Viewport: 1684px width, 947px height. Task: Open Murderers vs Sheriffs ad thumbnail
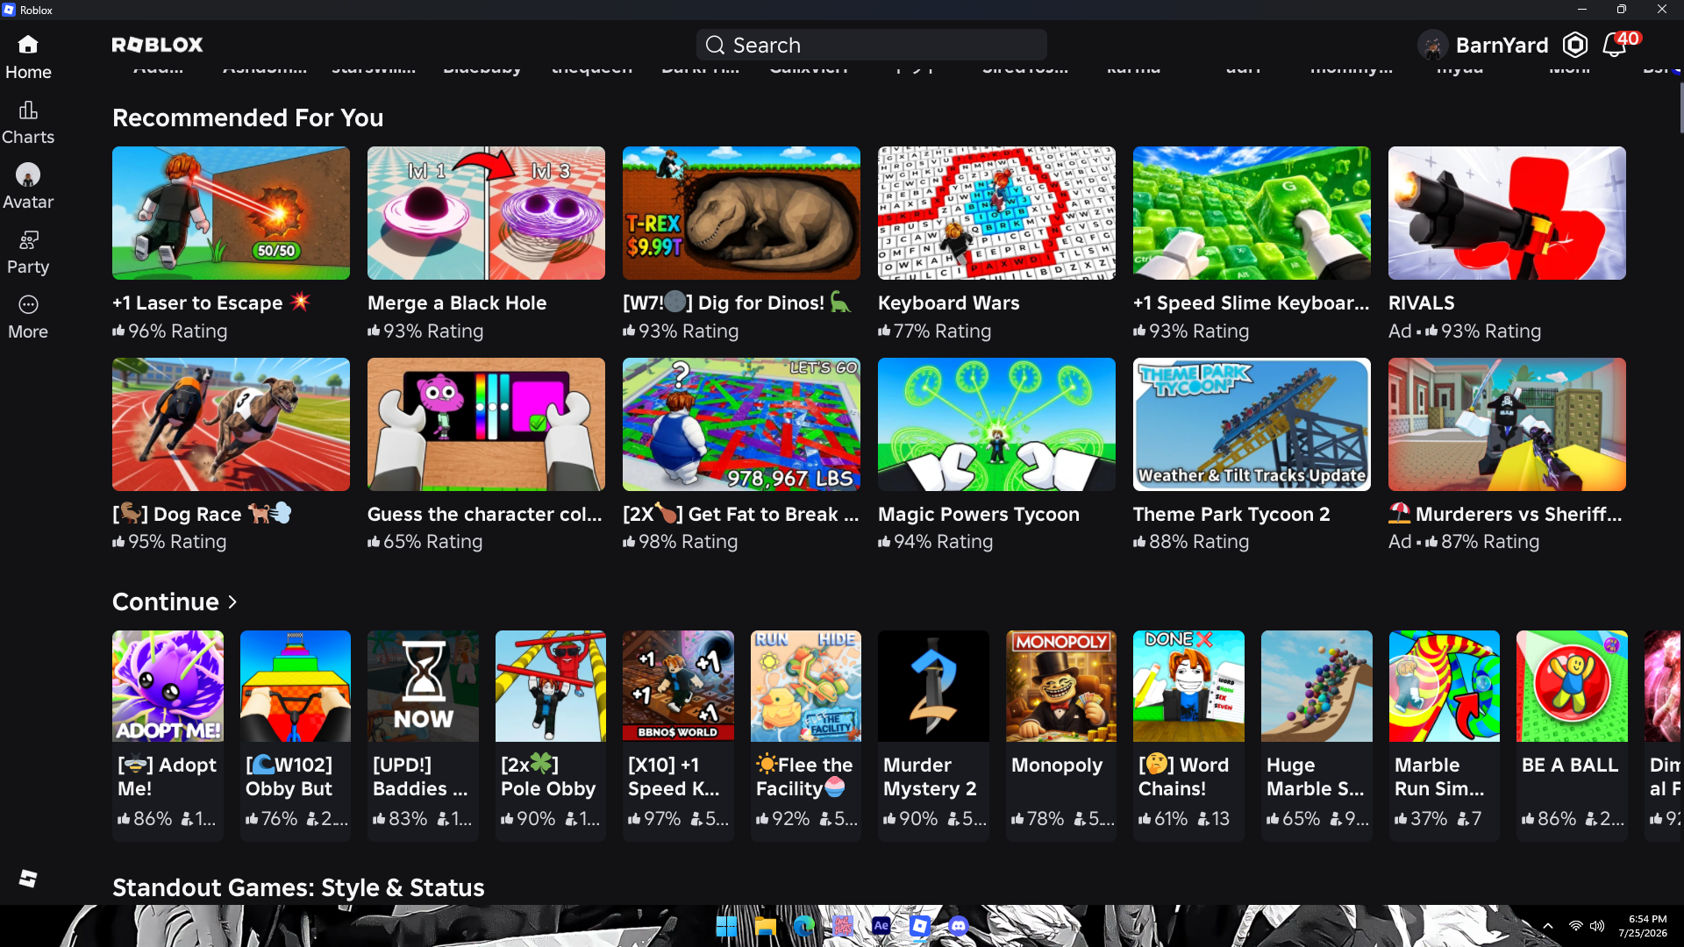pos(1507,424)
